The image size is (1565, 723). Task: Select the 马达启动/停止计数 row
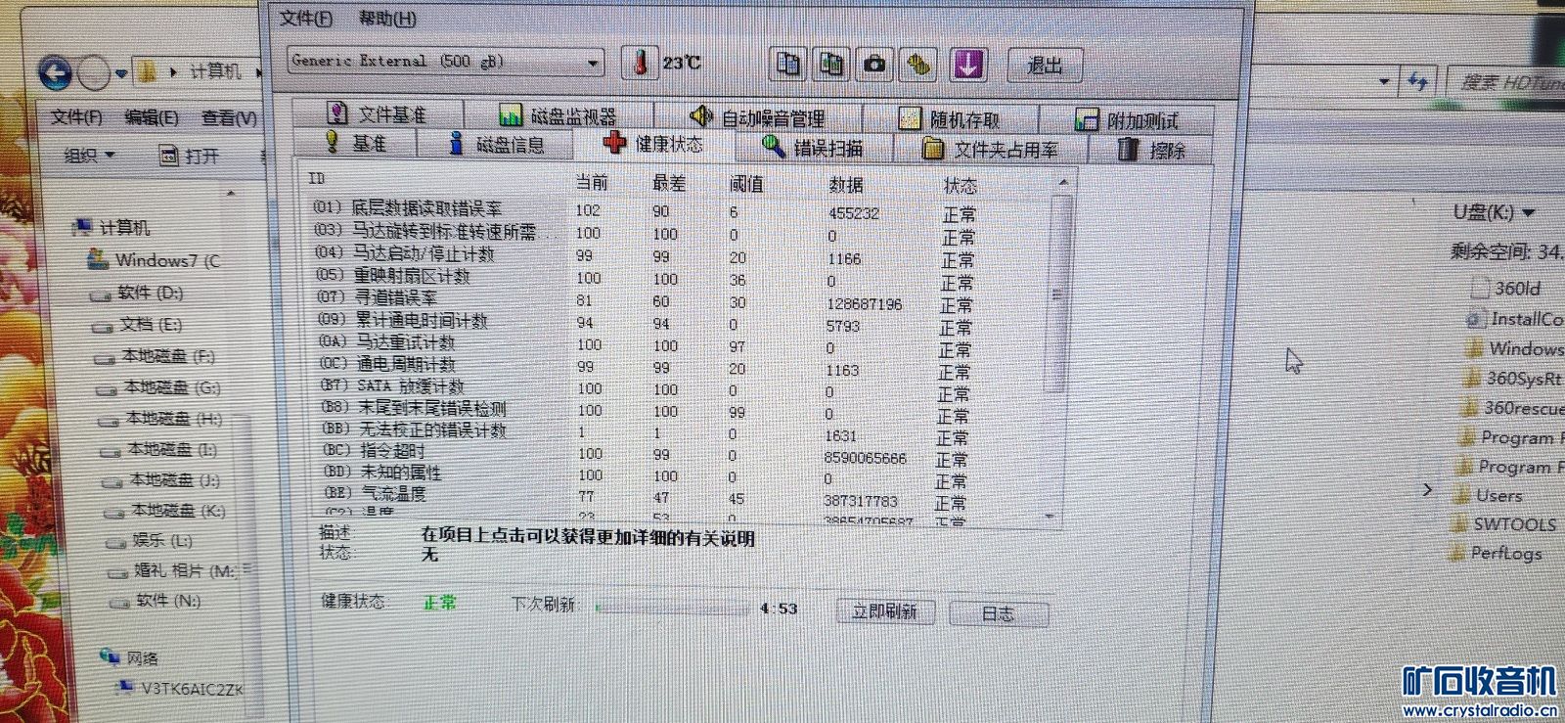(646, 255)
